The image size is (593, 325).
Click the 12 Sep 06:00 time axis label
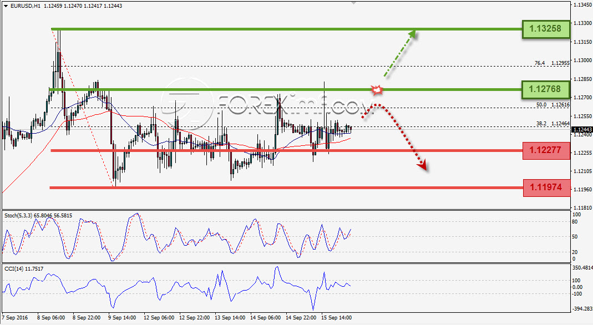pos(159,317)
